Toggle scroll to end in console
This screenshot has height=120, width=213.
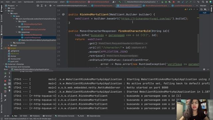tap(9, 84)
